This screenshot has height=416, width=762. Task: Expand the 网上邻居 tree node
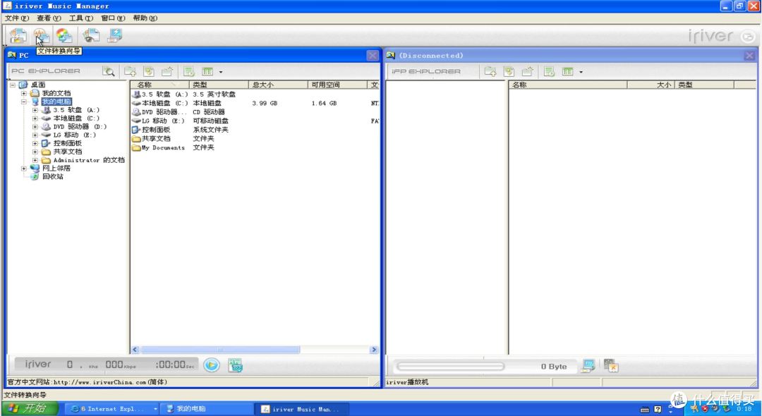(23, 168)
